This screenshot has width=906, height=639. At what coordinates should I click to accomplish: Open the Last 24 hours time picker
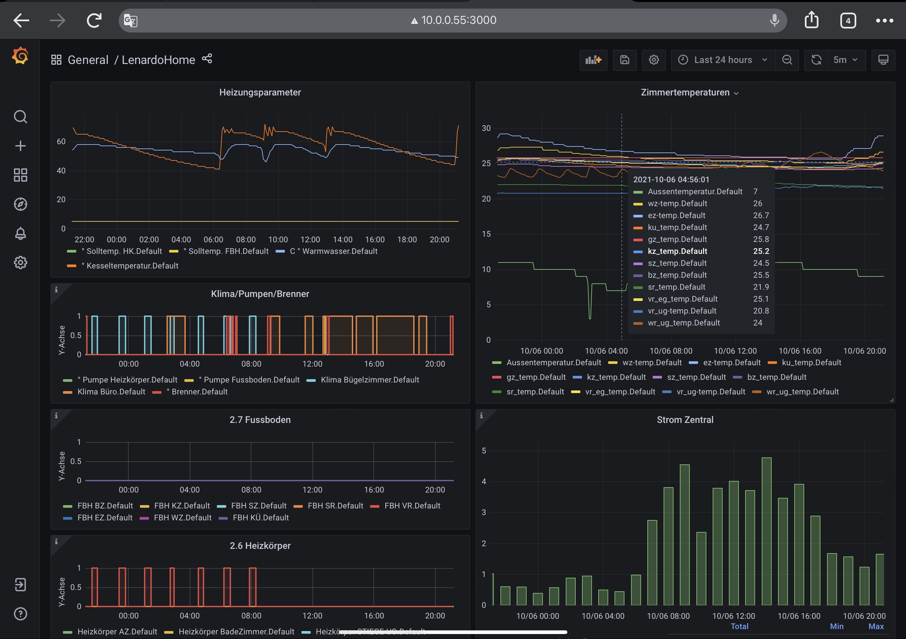click(723, 60)
